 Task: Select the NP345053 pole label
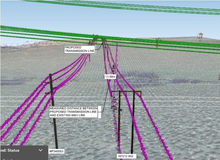pos(56,151)
